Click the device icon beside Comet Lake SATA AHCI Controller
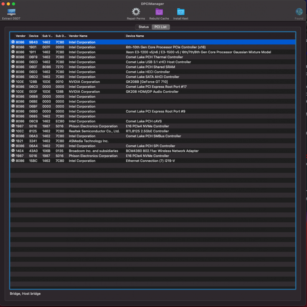 click(13, 77)
